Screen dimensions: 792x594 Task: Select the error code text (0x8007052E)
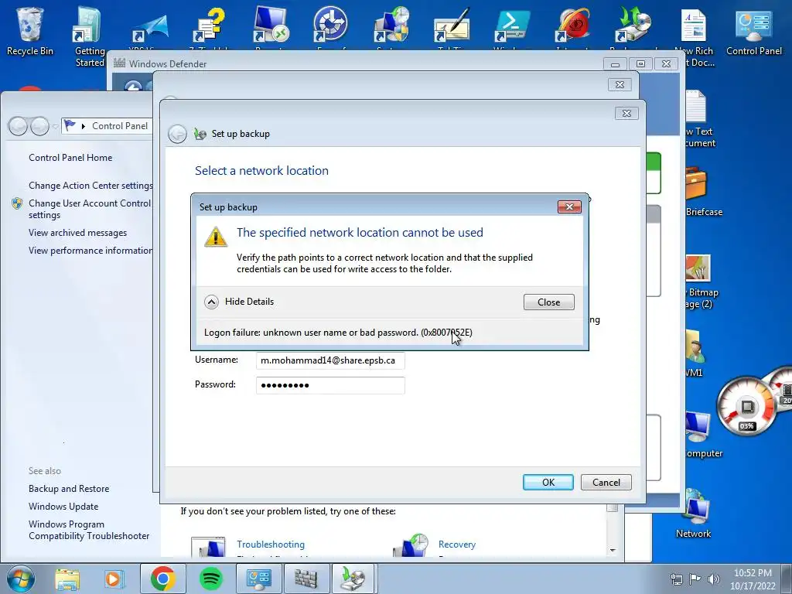pos(446,333)
